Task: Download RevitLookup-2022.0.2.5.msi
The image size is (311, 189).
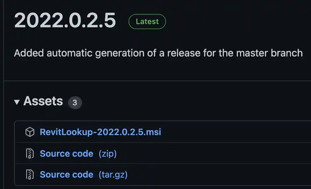Action: [x=100, y=132]
